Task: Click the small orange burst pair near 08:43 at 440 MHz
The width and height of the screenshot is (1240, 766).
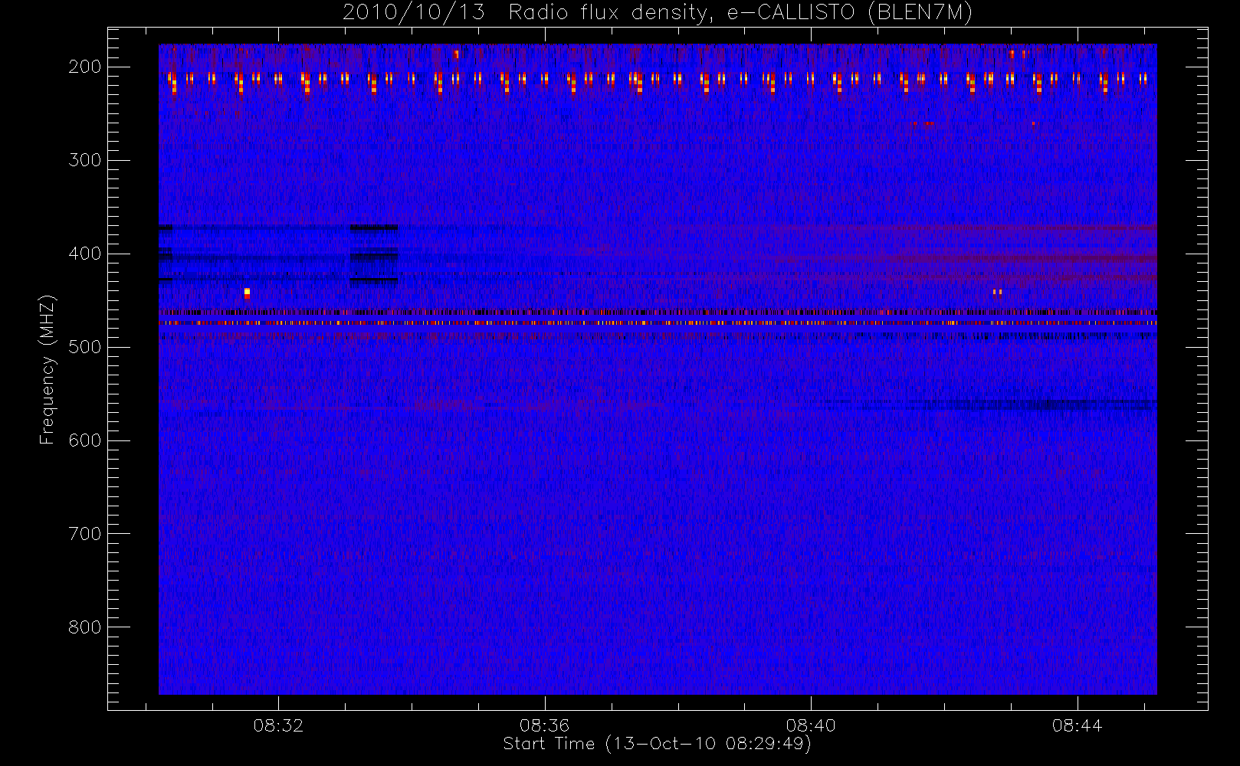Action: point(997,292)
